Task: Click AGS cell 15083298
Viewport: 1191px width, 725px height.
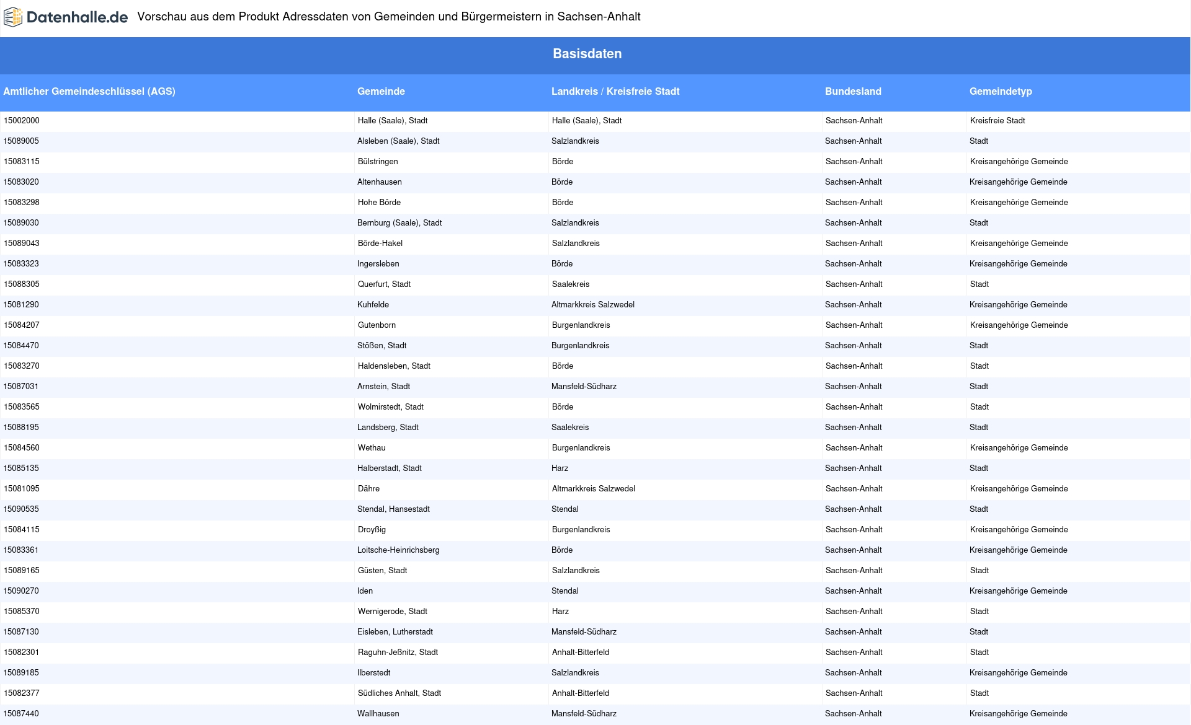Action: [x=22, y=203]
